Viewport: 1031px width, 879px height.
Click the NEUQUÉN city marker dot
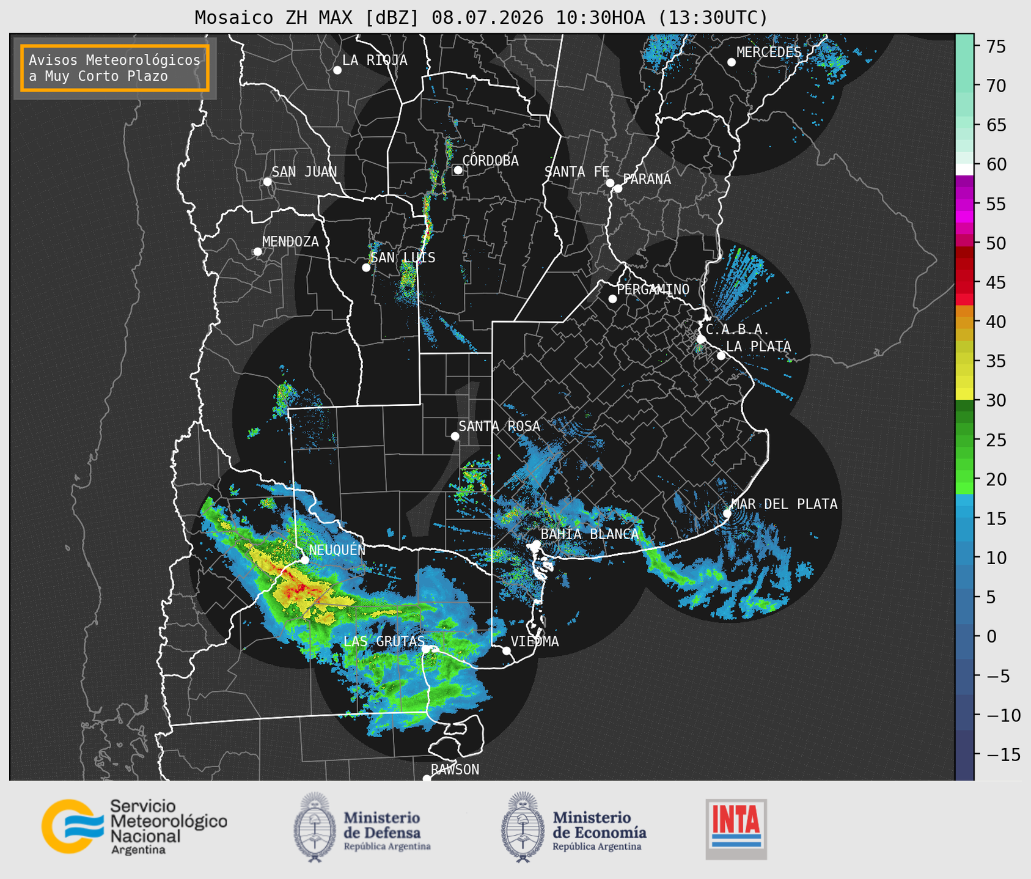coord(305,559)
